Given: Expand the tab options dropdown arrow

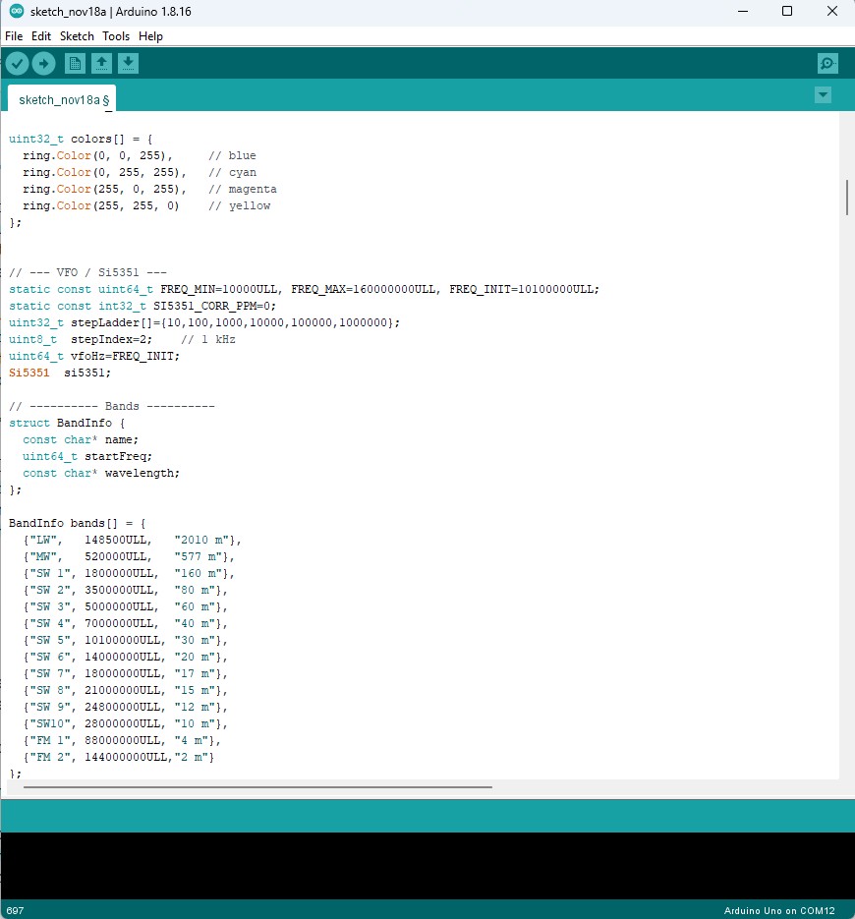Looking at the screenshot, I should tap(823, 95).
